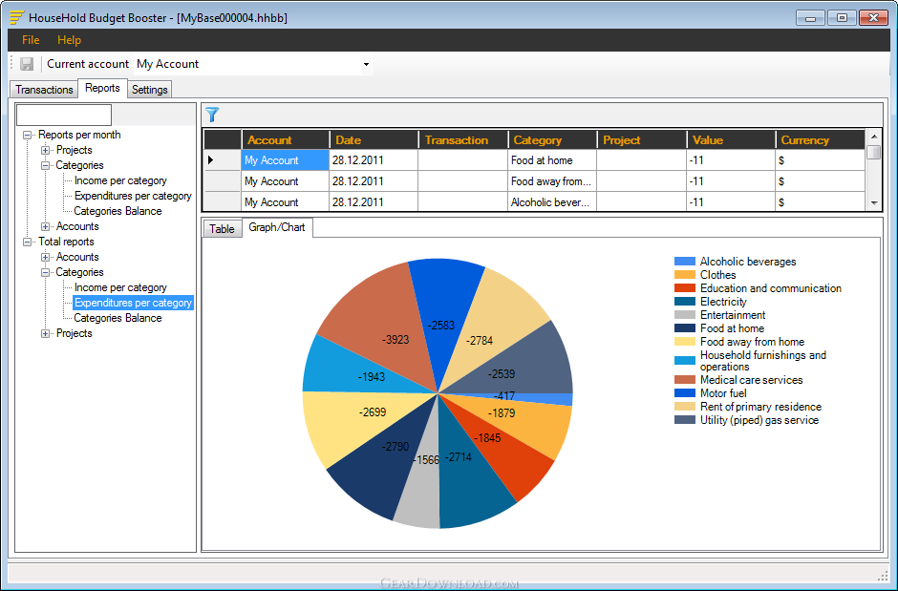Select the first row header with arrow

(223, 160)
